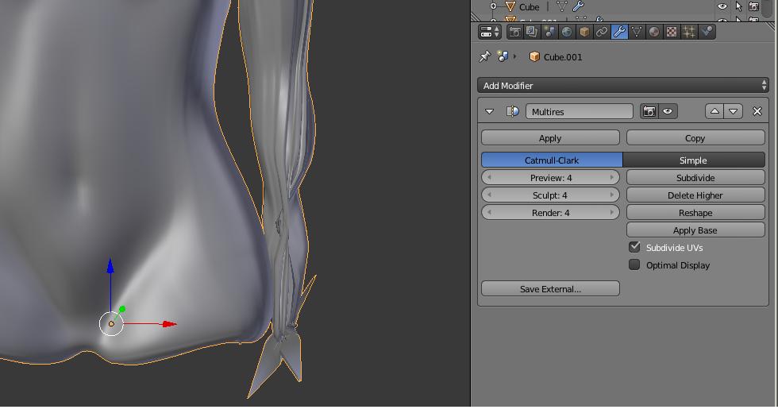
Task: Toggle Multires viewport visibility eye button
Action: point(668,112)
